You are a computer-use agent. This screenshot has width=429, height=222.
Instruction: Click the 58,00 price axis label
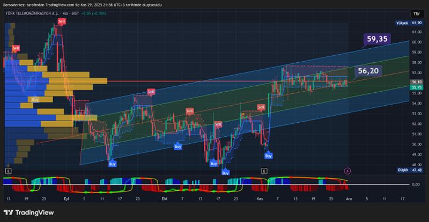click(x=416, y=62)
